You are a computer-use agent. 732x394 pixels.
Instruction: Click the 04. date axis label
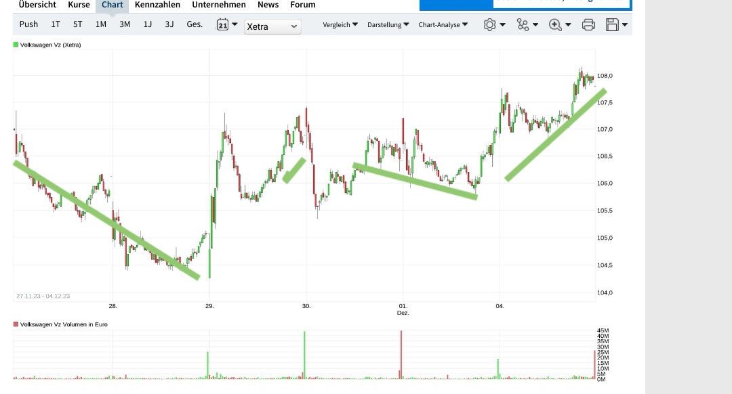click(500, 307)
